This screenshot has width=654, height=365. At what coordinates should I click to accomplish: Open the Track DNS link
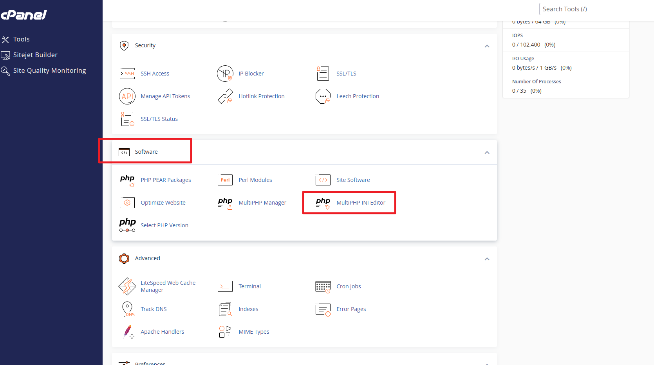point(154,309)
